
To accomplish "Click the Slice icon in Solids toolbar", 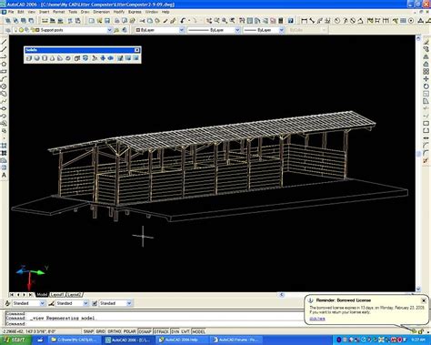I will pos(95,58).
